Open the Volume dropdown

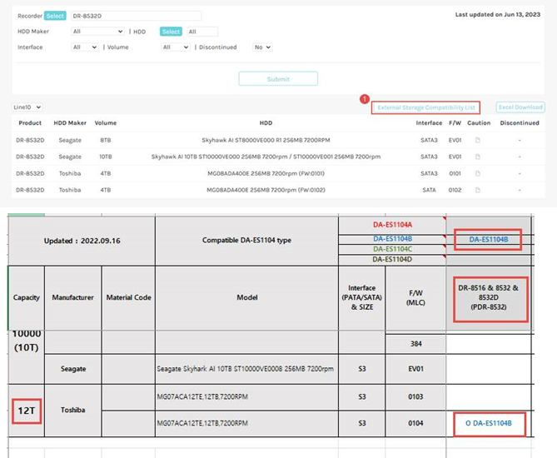tap(176, 47)
